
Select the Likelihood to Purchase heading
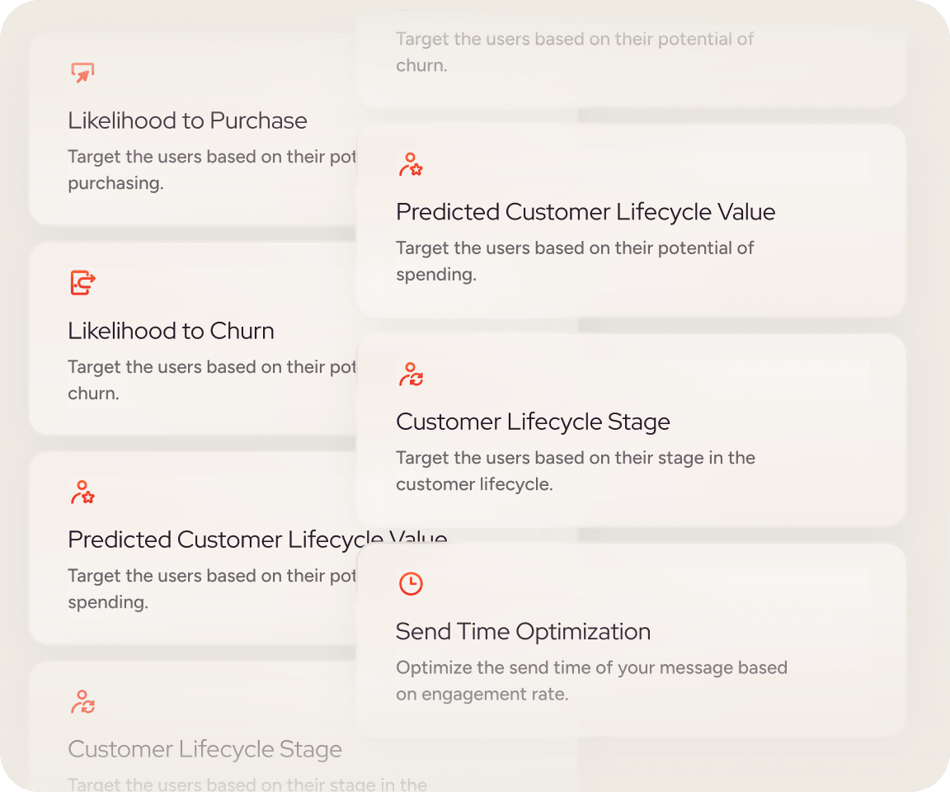click(187, 120)
